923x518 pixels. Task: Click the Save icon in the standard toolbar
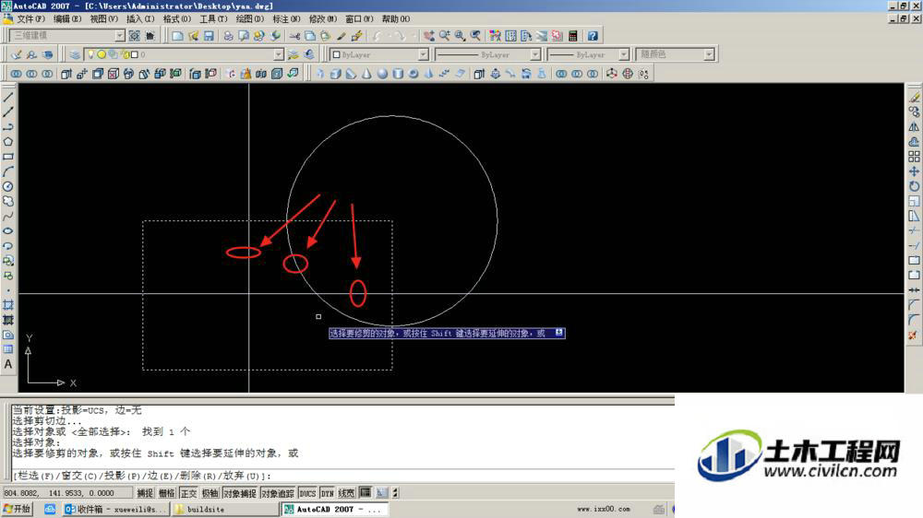(x=209, y=36)
